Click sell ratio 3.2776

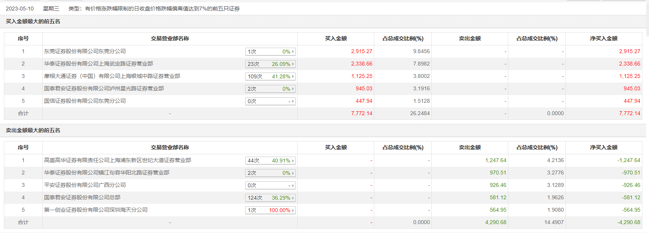pos(555,173)
